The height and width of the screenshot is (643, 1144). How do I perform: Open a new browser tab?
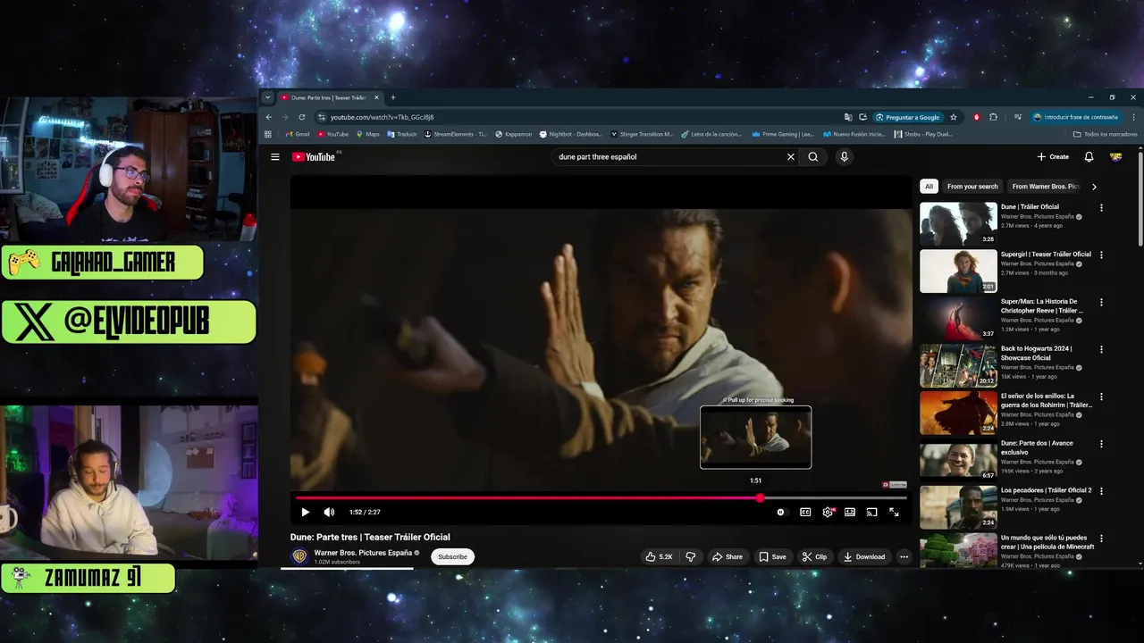[x=392, y=97]
